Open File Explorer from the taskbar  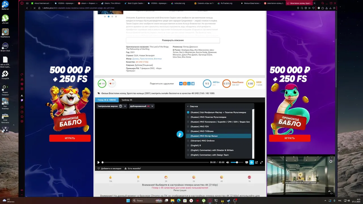pyautogui.click(x=172, y=201)
